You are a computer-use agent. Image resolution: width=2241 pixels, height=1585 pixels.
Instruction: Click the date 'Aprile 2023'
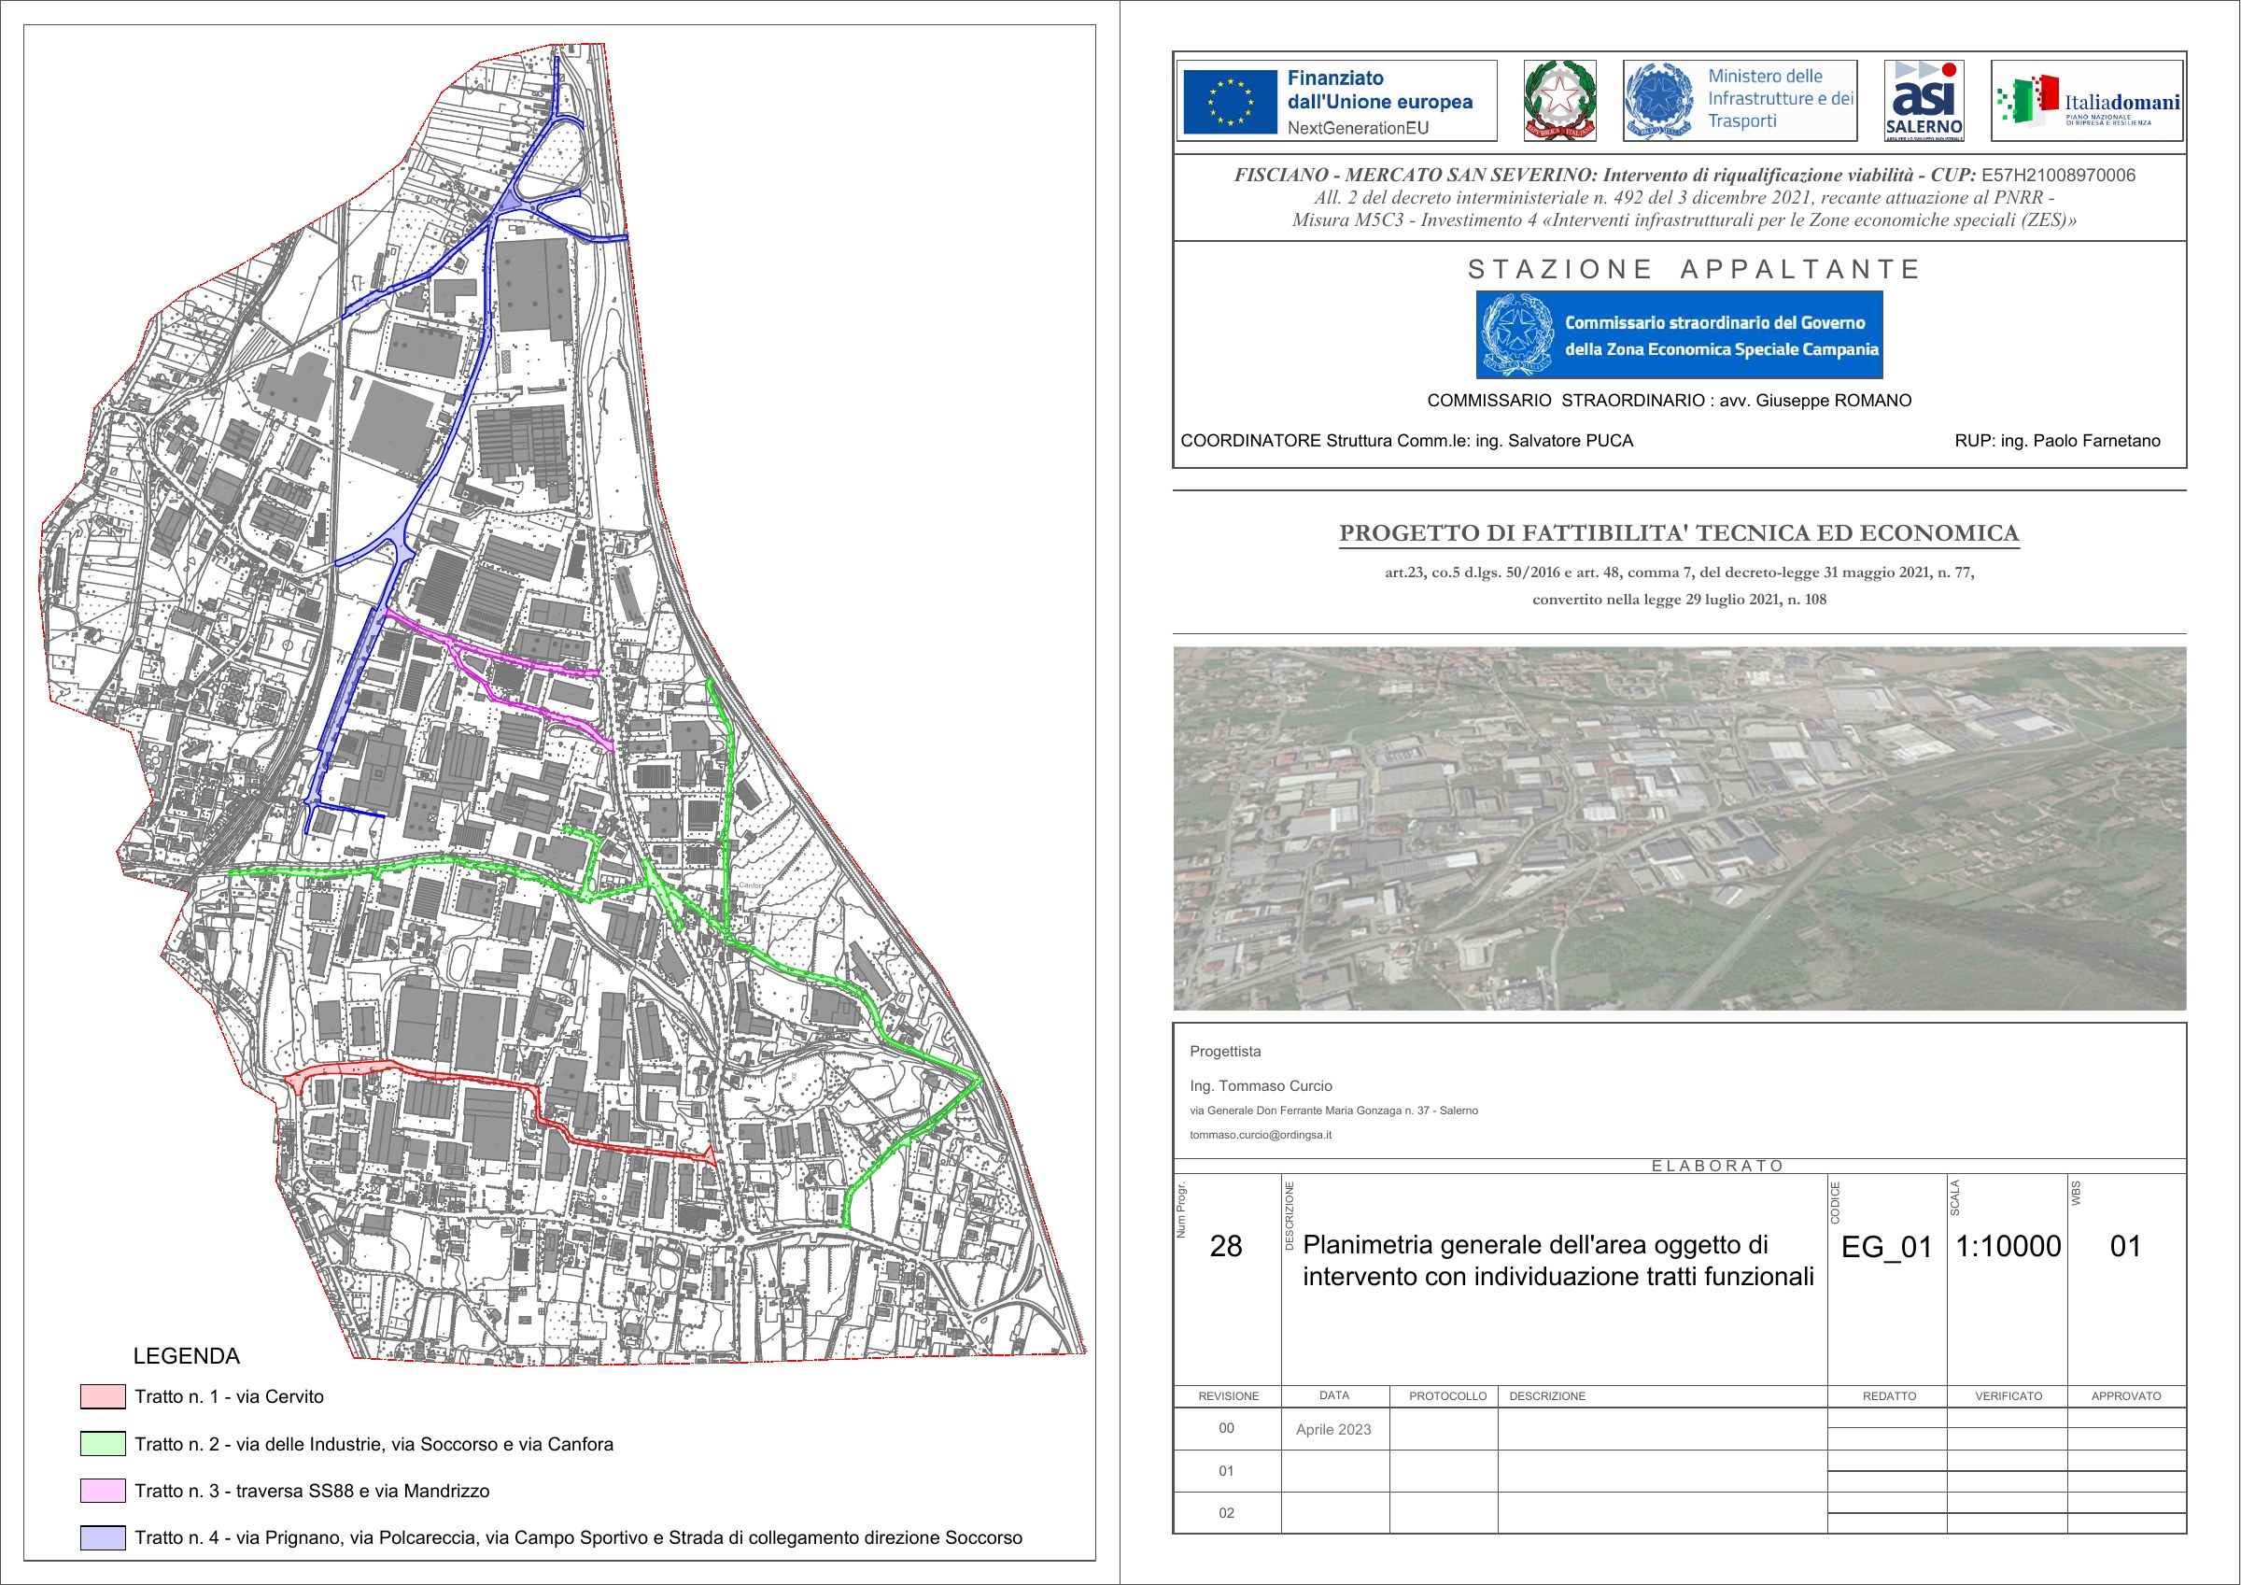pyautogui.click(x=1333, y=1430)
